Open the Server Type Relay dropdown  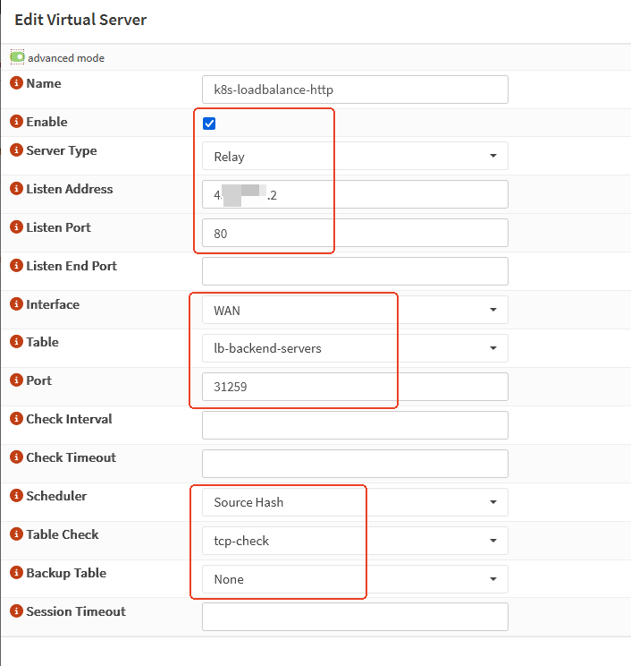pyautogui.click(x=355, y=156)
